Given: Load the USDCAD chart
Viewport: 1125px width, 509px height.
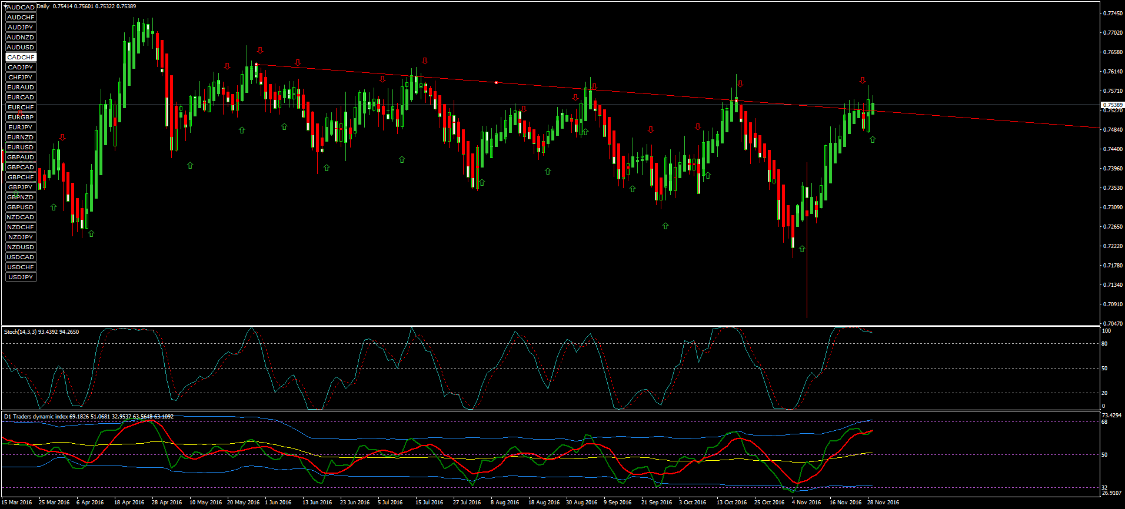Looking at the screenshot, I should [x=21, y=257].
